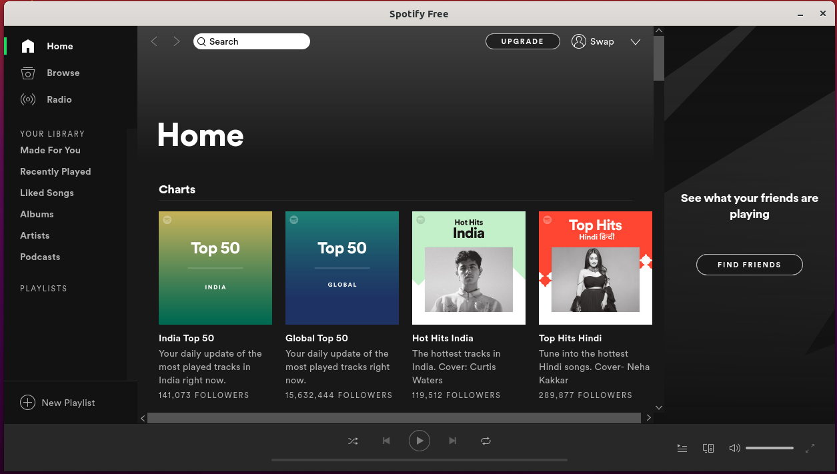837x474 pixels.
Task: Open the Top Hits Hindi title link
Action: (x=570, y=338)
